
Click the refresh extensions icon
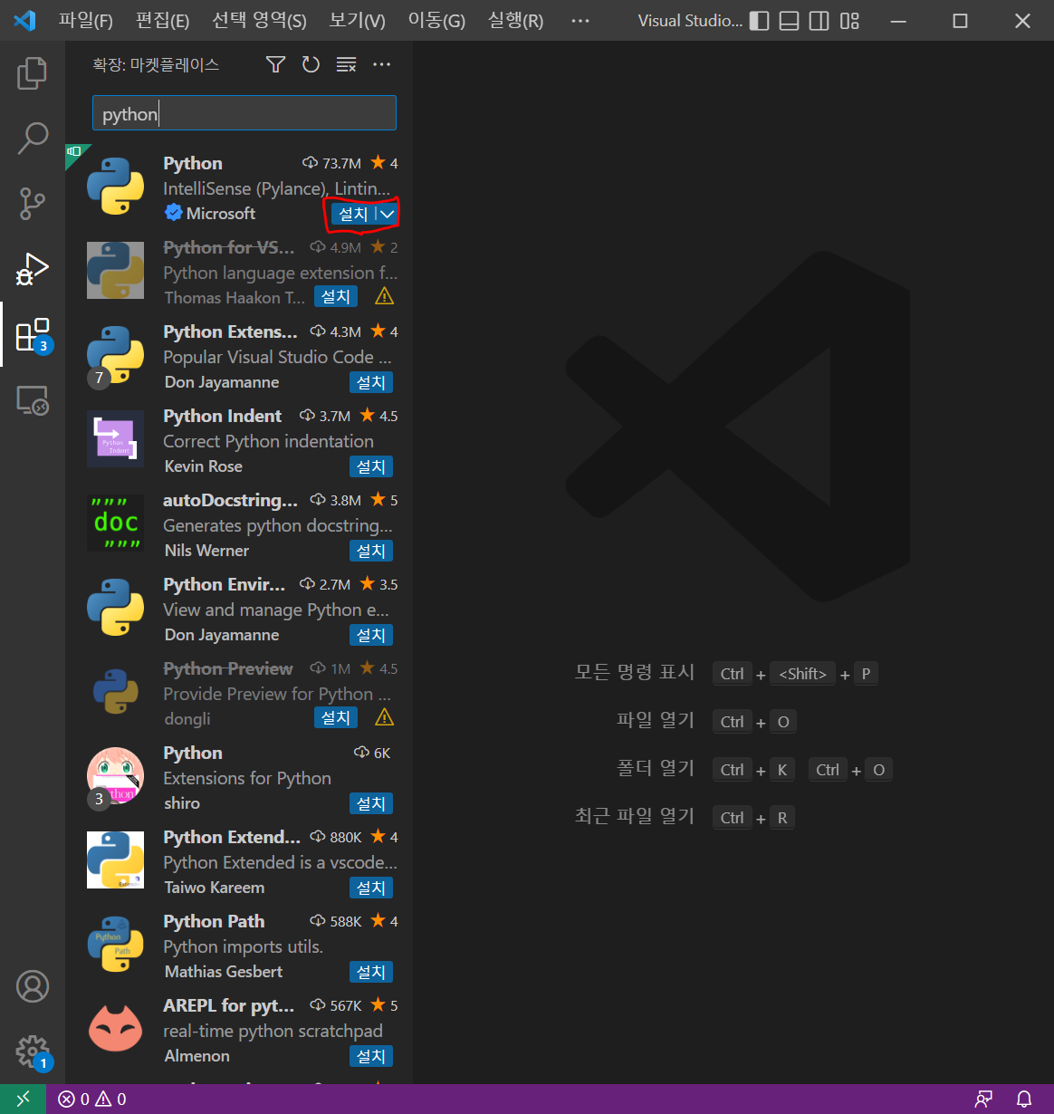point(311,64)
